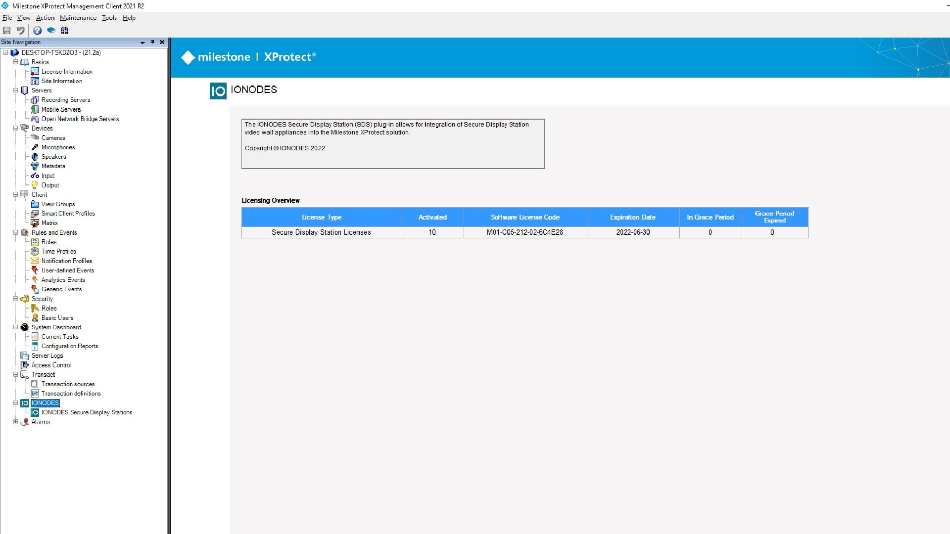Click the Expiration Date column header

633,217
